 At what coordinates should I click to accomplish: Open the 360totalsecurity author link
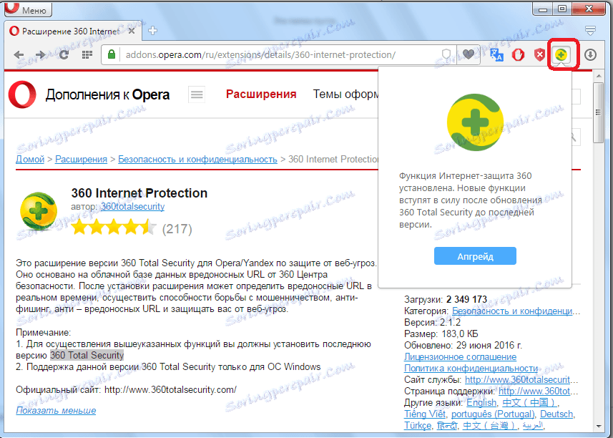(133, 207)
